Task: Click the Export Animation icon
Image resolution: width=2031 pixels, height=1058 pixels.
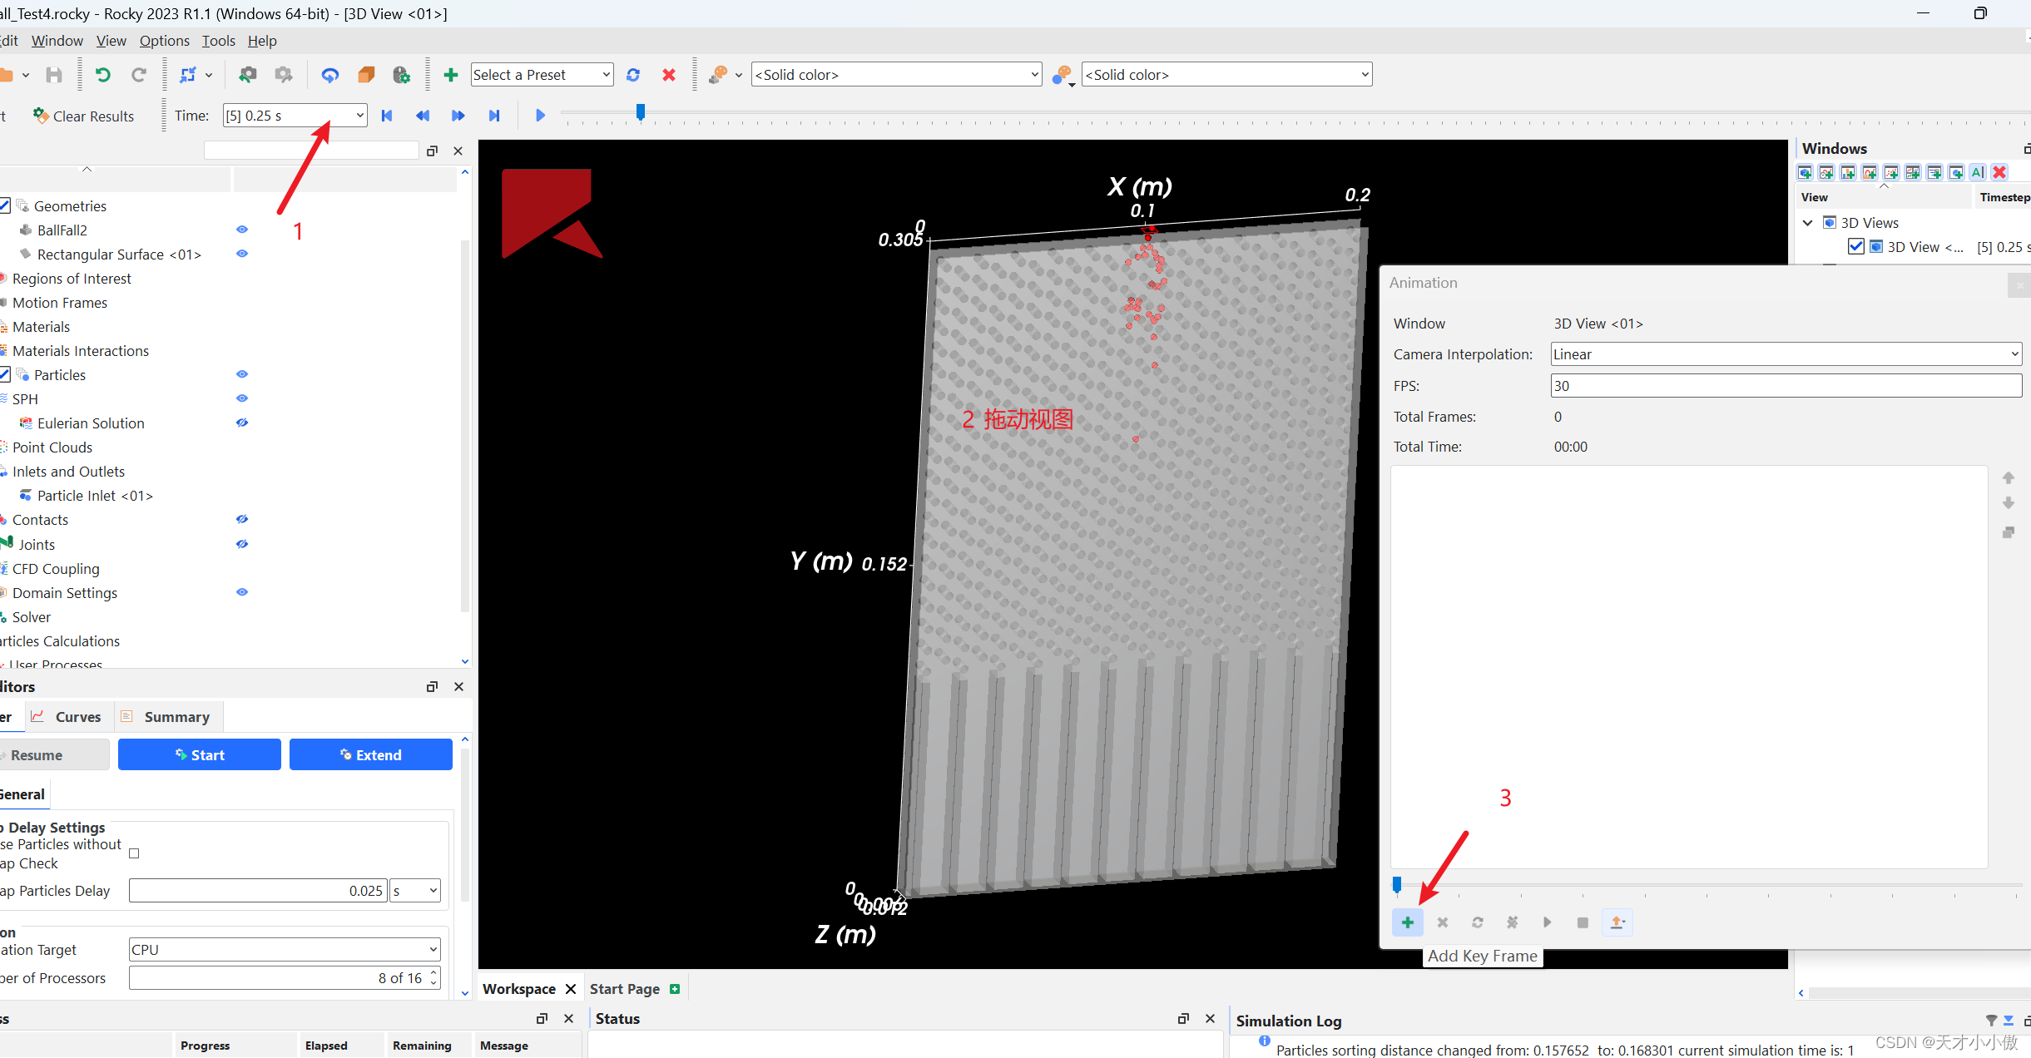Action: [x=1617, y=922]
